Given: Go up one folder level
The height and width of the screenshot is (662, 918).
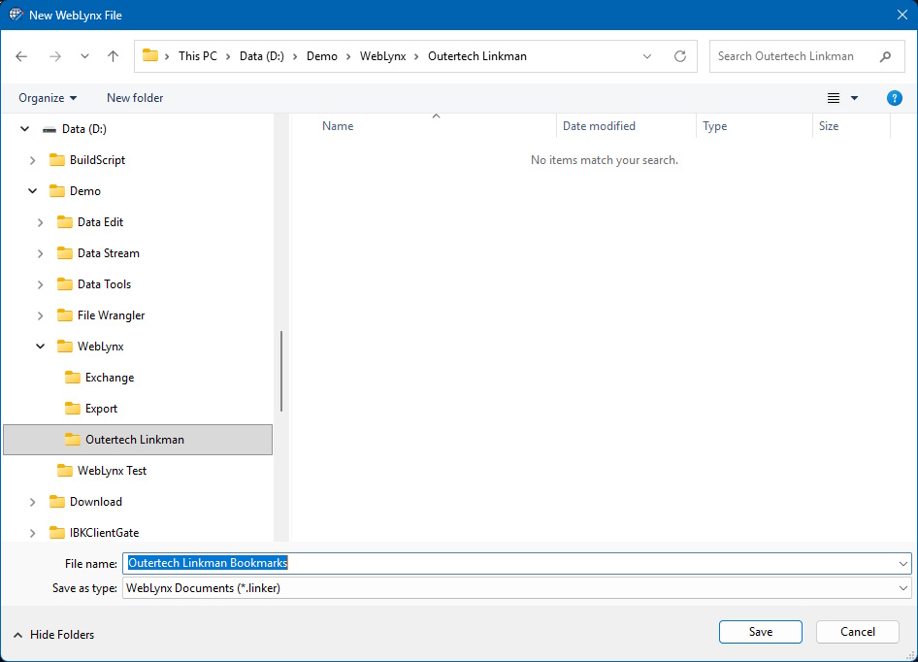Looking at the screenshot, I should [x=113, y=56].
